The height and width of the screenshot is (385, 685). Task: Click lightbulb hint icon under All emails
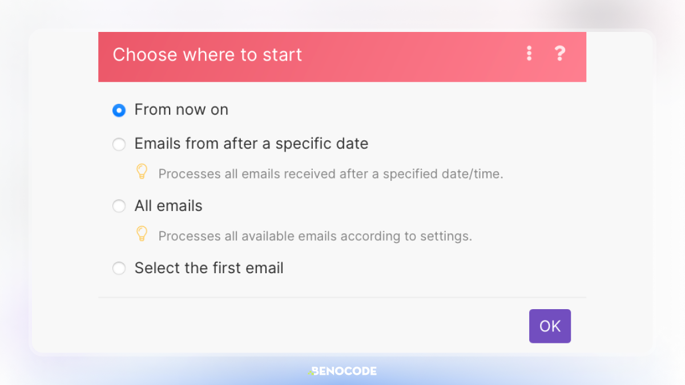tap(142, 234)
